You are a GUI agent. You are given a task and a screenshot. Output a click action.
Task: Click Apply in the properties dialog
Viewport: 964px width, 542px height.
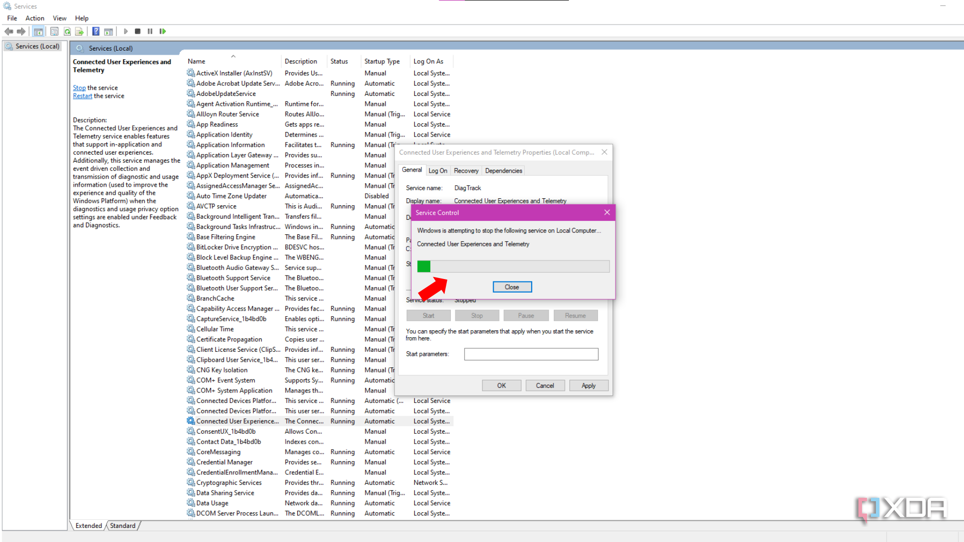(x=588, y=385)
